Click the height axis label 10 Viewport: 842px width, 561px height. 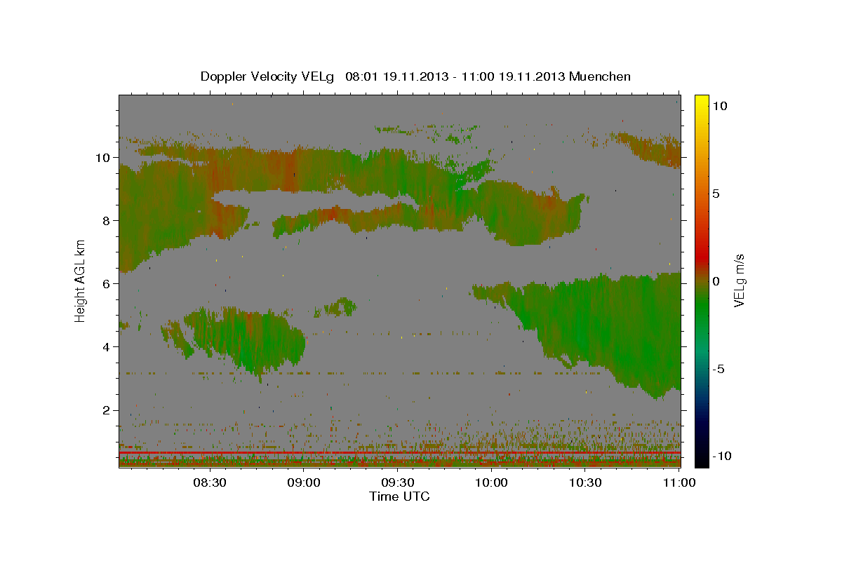point(104,158)
